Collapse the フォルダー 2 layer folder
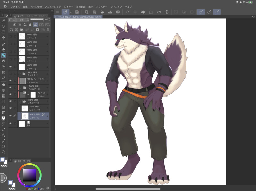 (20, 102)
